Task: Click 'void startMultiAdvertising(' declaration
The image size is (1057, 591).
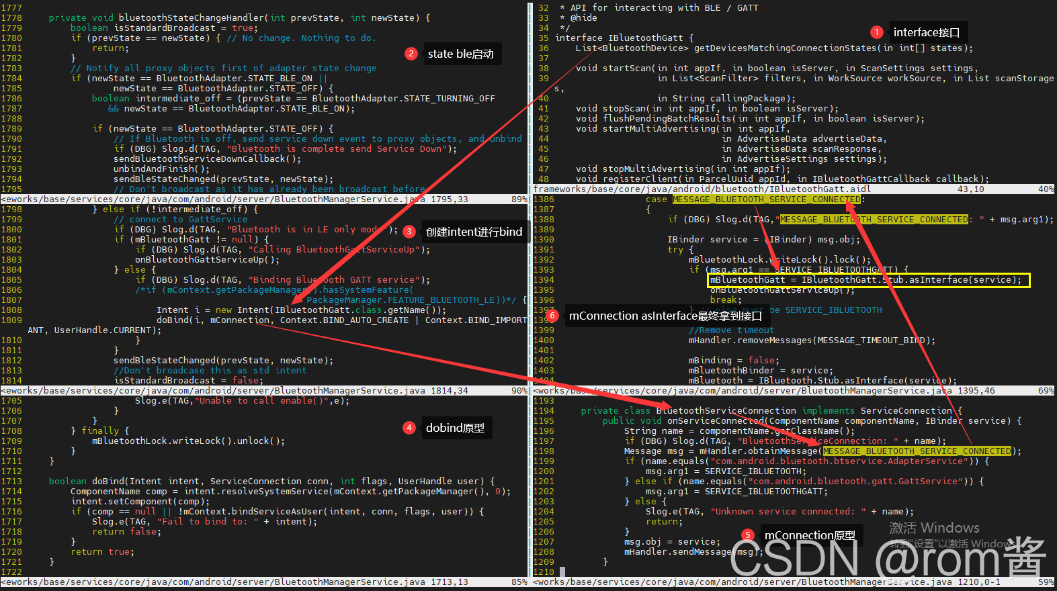Action: click(x=683, y=129)
